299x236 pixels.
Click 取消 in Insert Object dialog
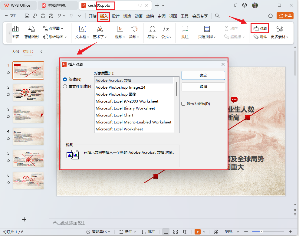(203, 87)
